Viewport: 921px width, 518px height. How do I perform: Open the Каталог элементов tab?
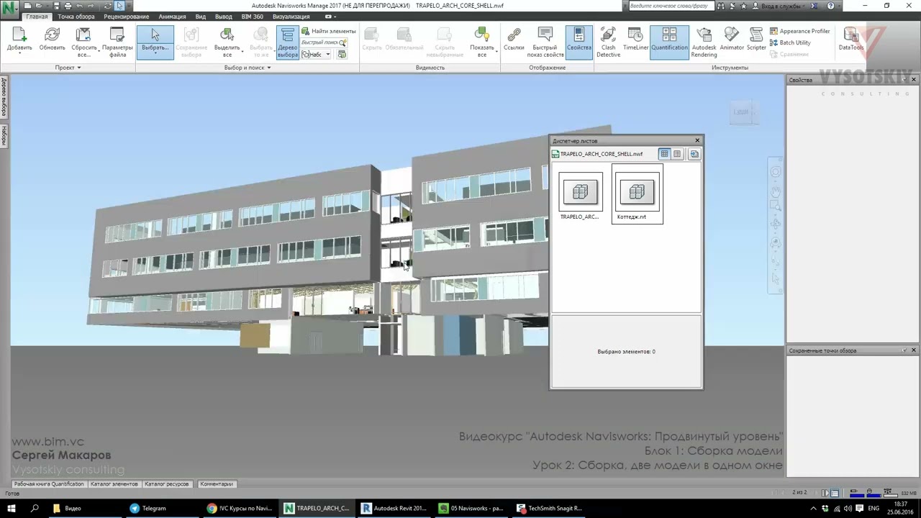114,484
